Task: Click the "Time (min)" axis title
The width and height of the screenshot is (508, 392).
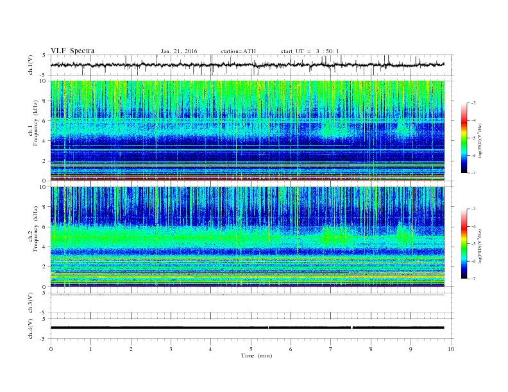Action: pyautogui.click(x=257, y=355)
